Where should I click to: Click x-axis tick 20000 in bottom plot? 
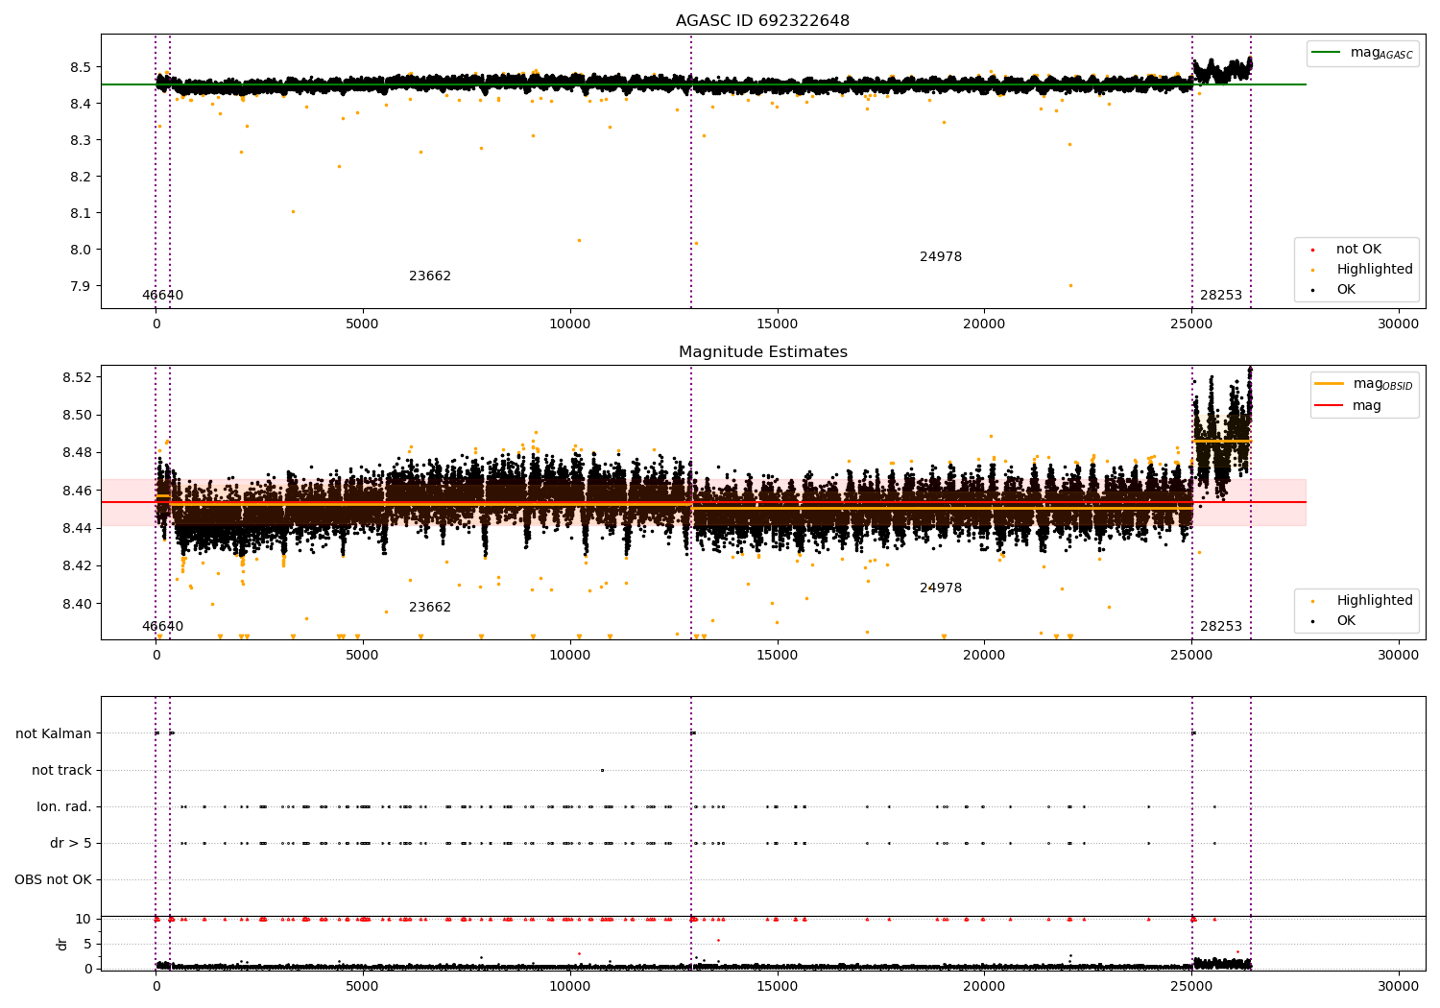(984, 987)
